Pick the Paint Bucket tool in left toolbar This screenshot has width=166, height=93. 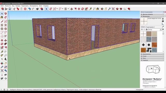click(2, 17)
